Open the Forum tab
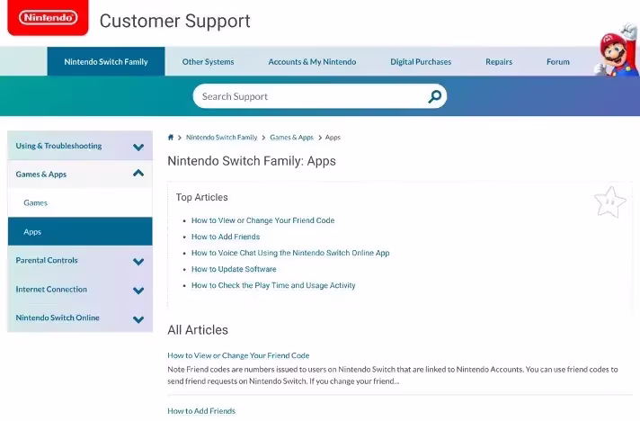 [558, 62]
